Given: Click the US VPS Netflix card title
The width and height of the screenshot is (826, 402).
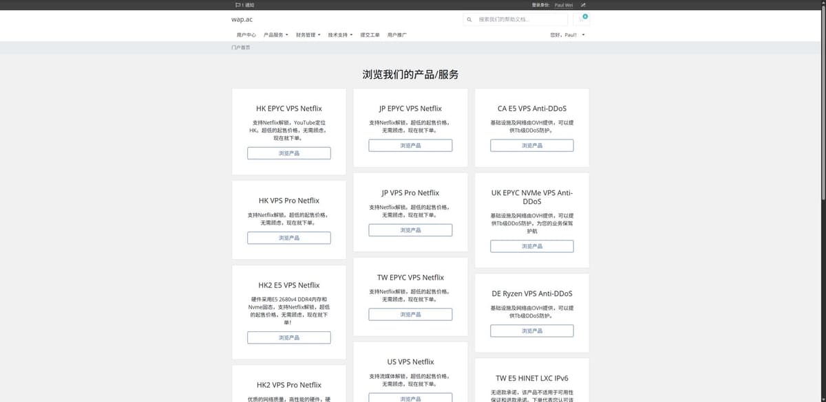Looking at the screenshot, I should [410, 361].
